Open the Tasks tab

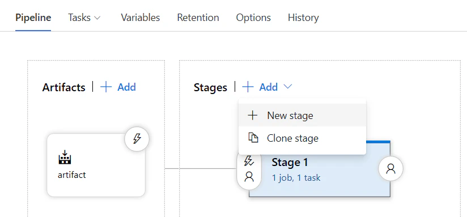point(79,18)
